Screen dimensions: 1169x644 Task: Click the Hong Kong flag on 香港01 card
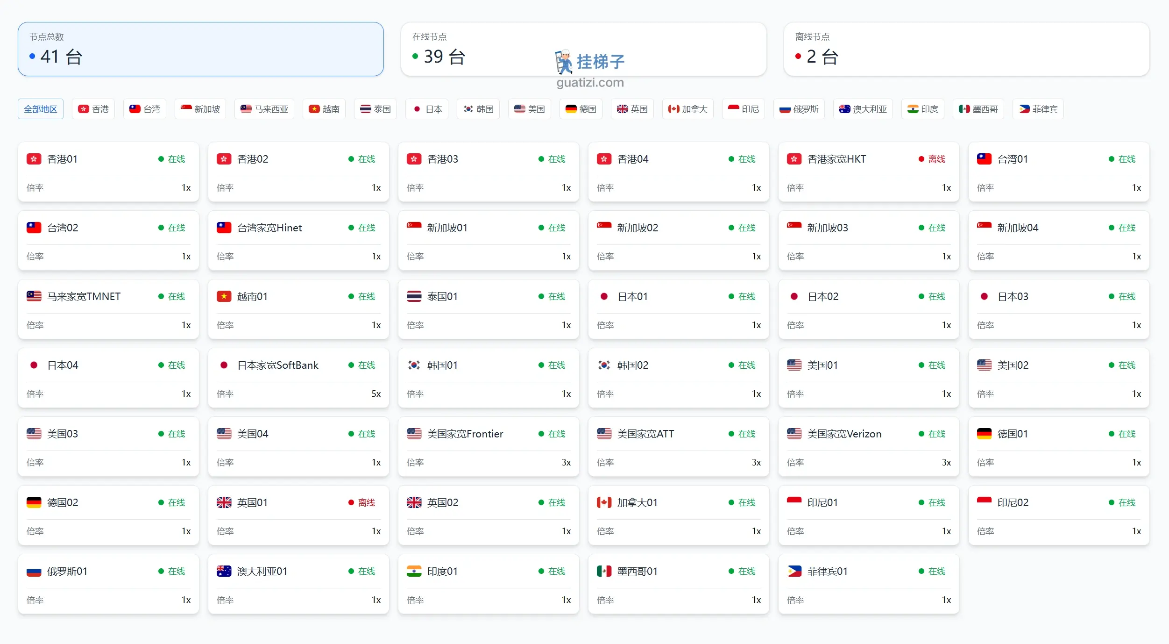tap(34, 159)
